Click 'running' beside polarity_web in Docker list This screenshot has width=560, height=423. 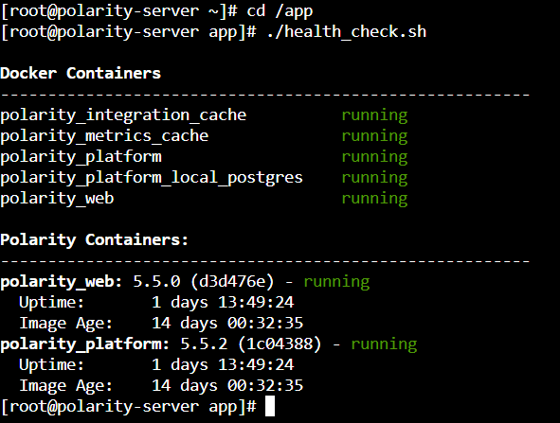[374, 199]
